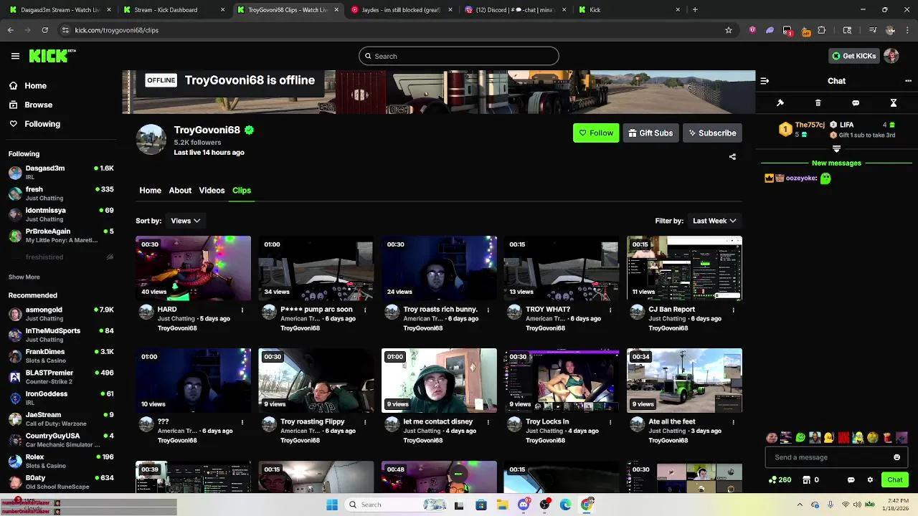Switch to the About channel tab

tap(180, 191)
